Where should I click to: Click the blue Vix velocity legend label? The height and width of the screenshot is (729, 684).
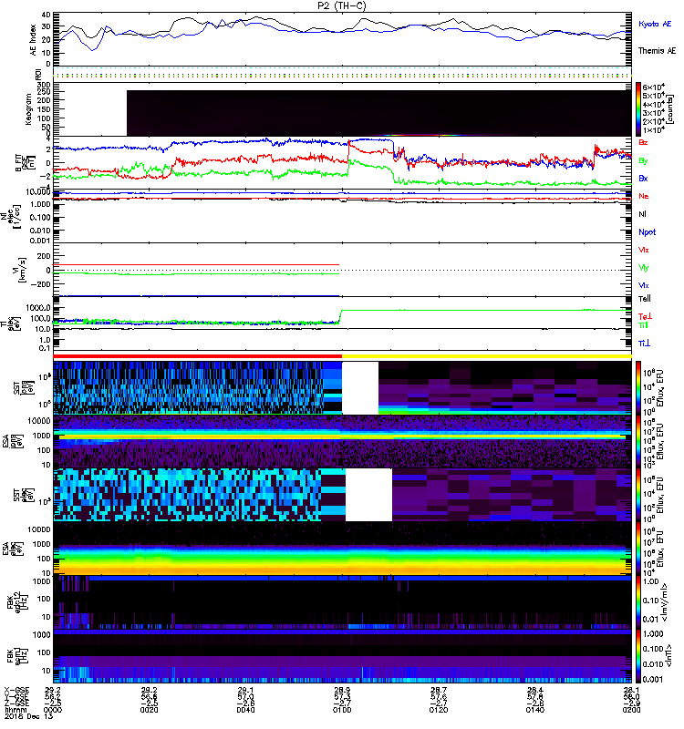coord(644,285)
